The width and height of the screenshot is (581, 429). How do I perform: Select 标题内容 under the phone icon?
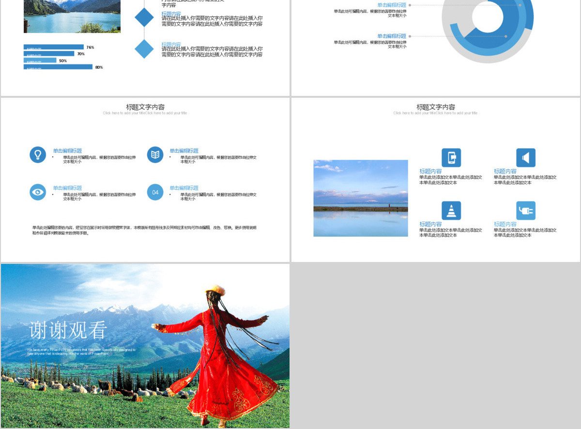tap(430, 171)
